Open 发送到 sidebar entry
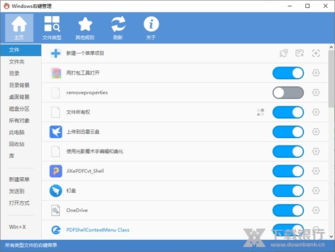The image size is (335, 252). [x=21, y=191]
